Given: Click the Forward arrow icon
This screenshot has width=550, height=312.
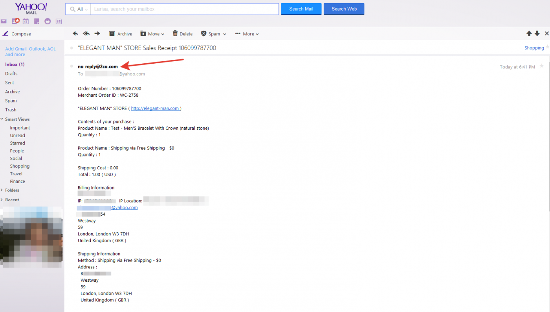Looking at the screenshot, I should tap(97, 34).
